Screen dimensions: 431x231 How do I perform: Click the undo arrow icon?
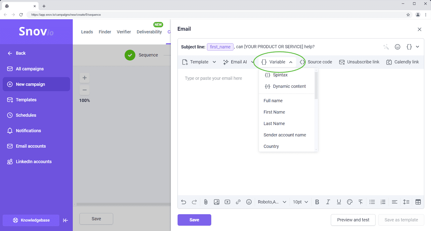click(x=184, y=202)
